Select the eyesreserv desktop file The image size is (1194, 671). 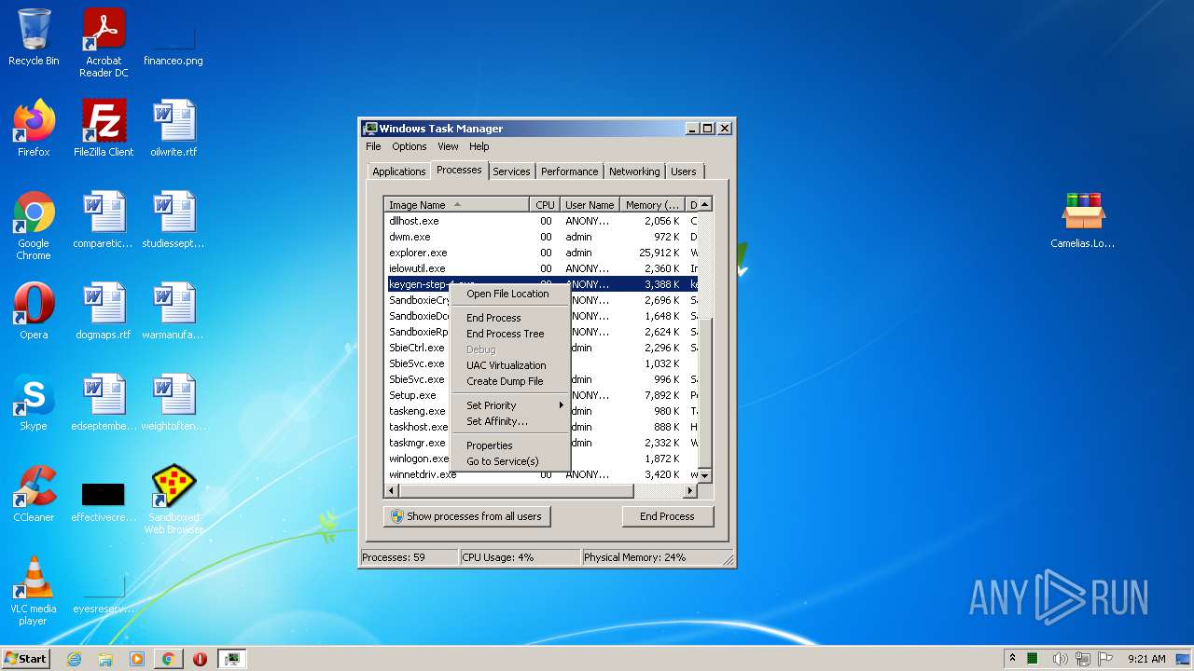click(x=104, y=594)
